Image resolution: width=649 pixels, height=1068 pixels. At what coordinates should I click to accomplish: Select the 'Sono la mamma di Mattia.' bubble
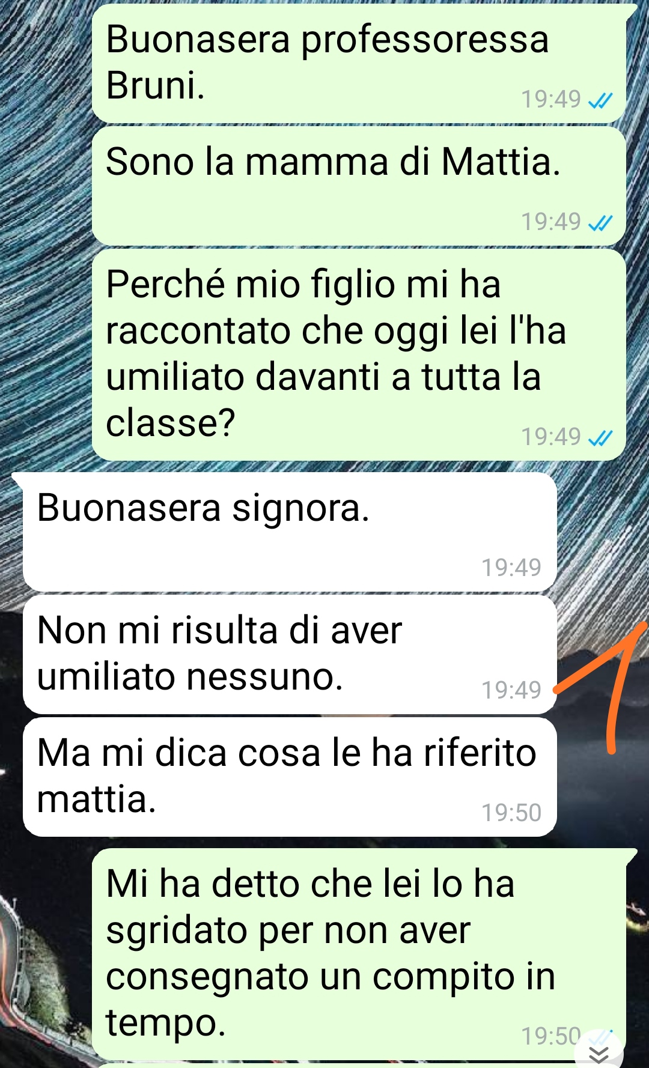pos(359,186)
